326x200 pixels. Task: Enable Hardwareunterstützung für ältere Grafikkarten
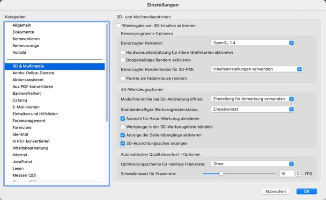click(x=123, y=52)
